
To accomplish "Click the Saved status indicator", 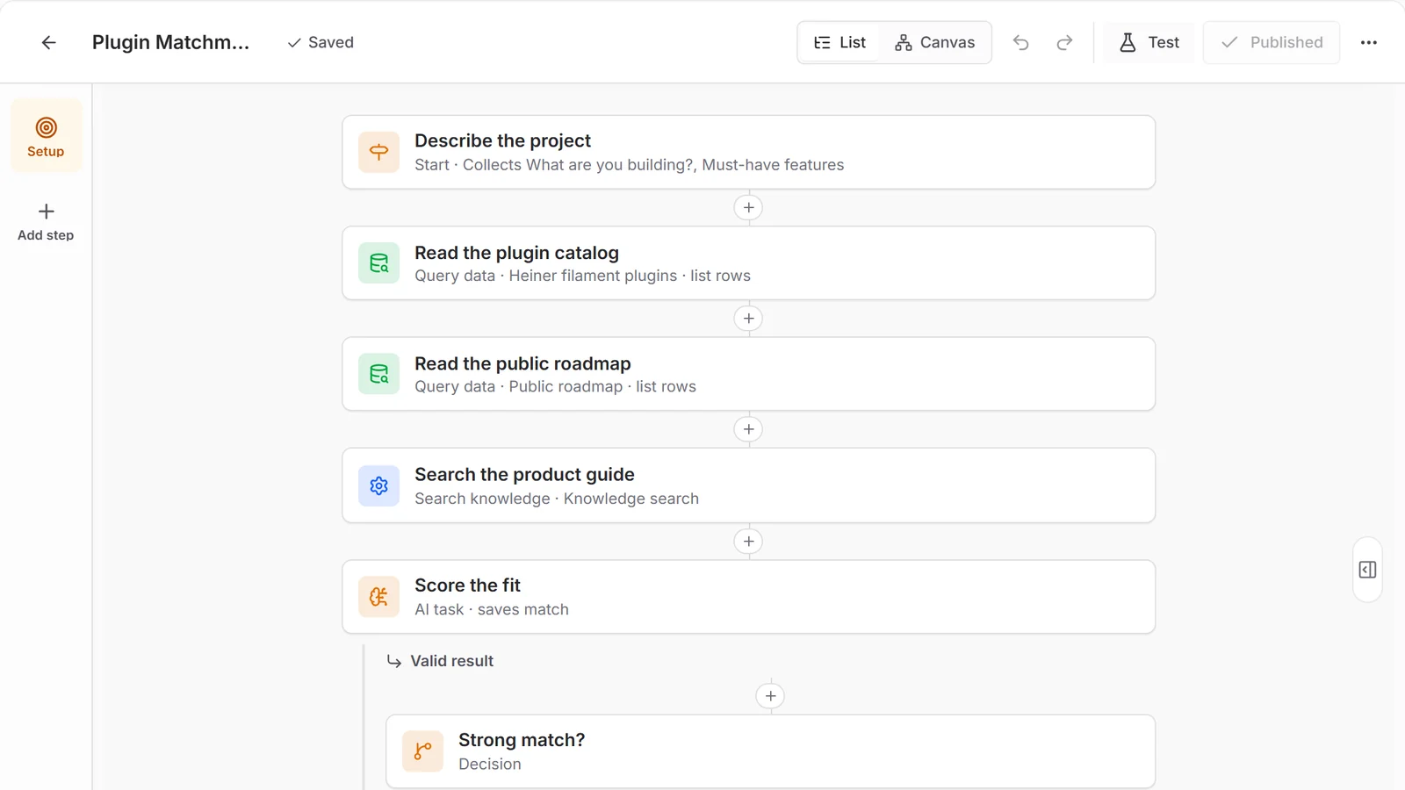I will coord(321,42).
